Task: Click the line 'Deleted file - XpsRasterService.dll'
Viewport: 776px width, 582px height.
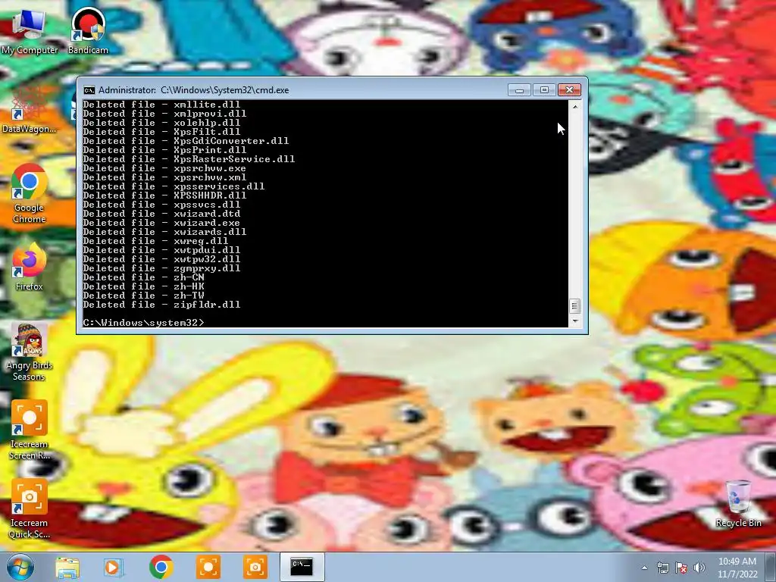Action: [x=189, y=159]
